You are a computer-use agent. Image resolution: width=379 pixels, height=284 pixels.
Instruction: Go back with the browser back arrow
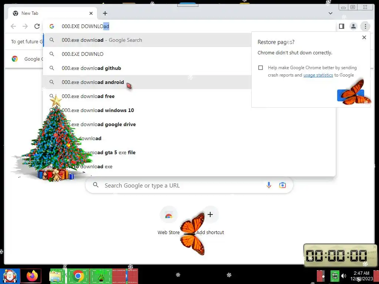pos(13,26)
